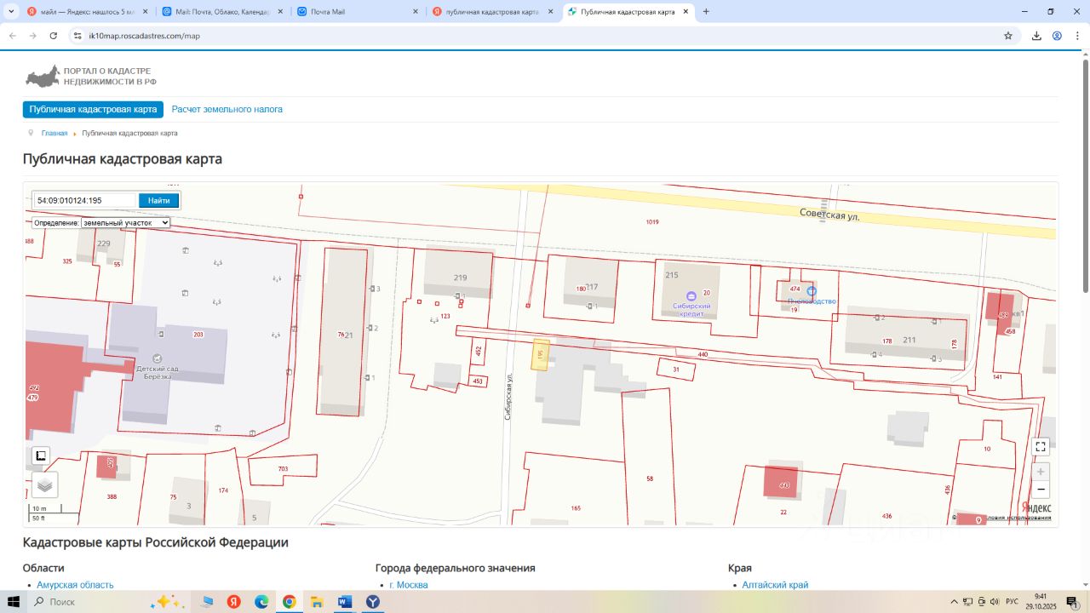
Task: Click Детский сад Берёзка marker icon
Action: tap(157, 358)
